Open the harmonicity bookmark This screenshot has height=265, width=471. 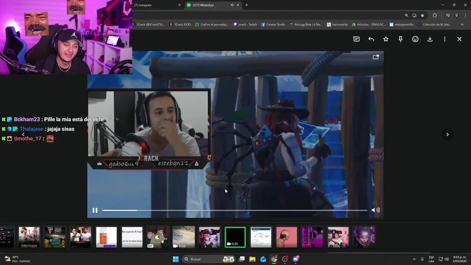(x=337, y=25)
